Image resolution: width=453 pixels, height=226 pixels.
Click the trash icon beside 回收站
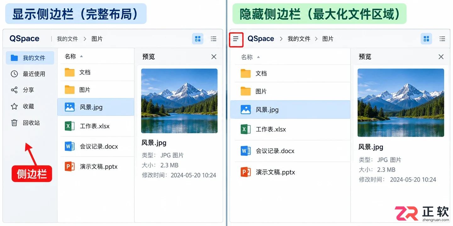[x=14, y=123]
